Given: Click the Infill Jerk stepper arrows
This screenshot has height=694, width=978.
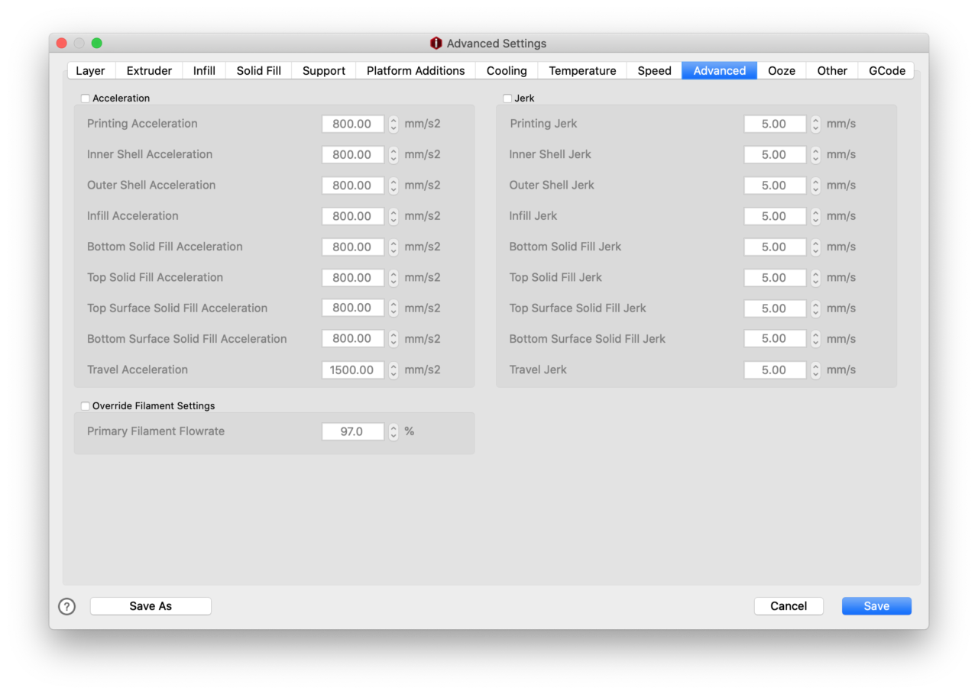Looking at the screenshot, I should tap(815, 216).
